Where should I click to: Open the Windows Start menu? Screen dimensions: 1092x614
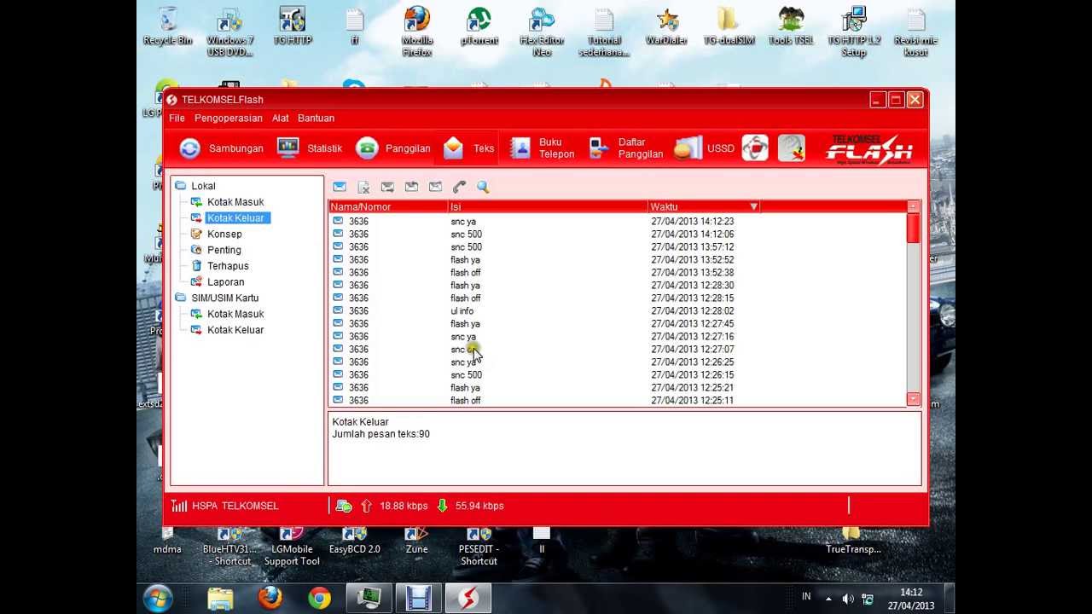159,598
